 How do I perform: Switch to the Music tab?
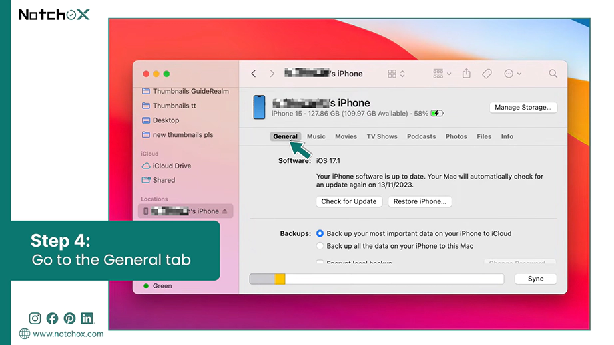[x=316, y=136]
